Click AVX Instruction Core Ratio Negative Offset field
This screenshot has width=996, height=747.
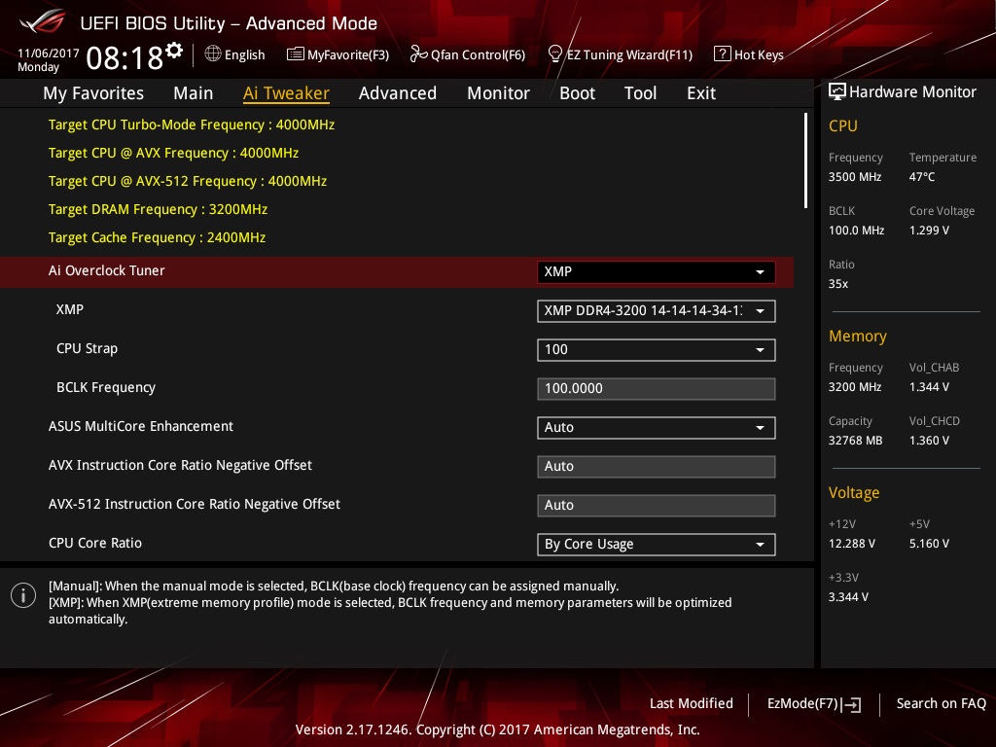click(657, 467)
